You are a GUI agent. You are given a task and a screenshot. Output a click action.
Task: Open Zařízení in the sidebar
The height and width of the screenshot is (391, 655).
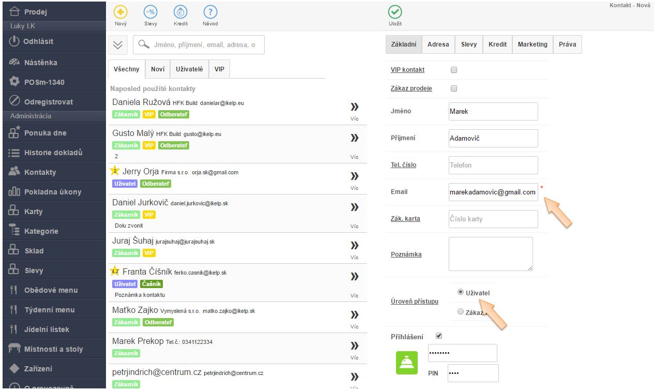click(x=38, y=369)
